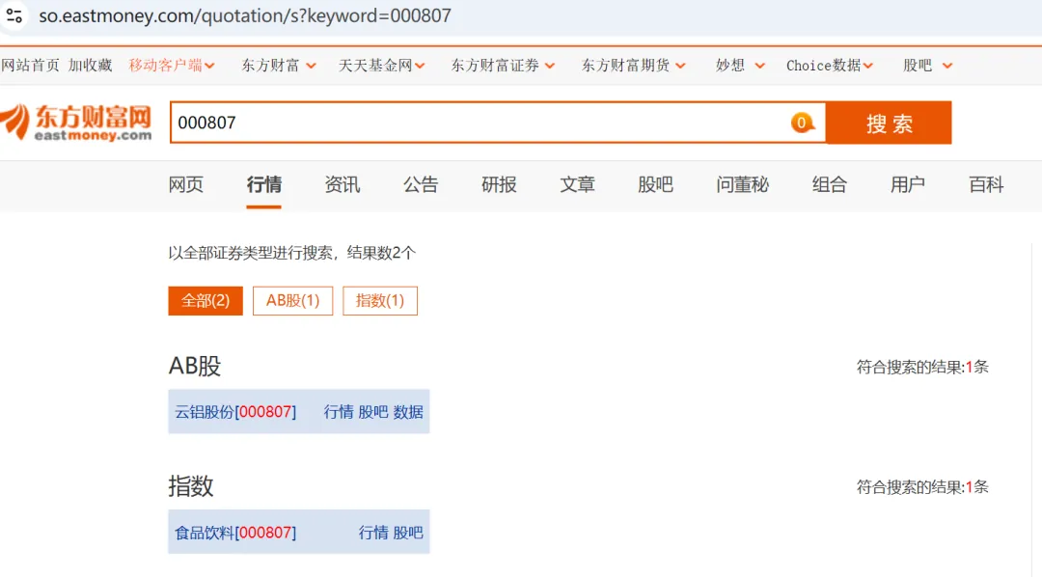Open 数据 link for 云铝股份

[408, 412]
